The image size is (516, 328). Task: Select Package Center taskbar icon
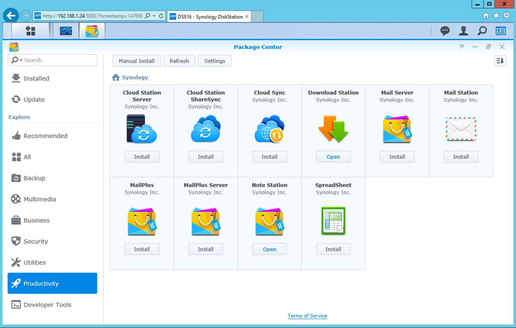tap(92, 31)
